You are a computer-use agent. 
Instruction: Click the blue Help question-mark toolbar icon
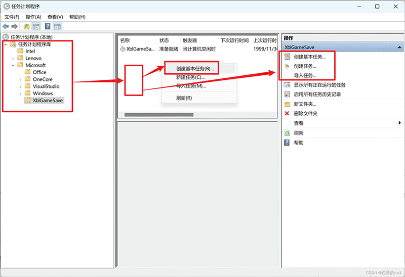click(48, 26)
